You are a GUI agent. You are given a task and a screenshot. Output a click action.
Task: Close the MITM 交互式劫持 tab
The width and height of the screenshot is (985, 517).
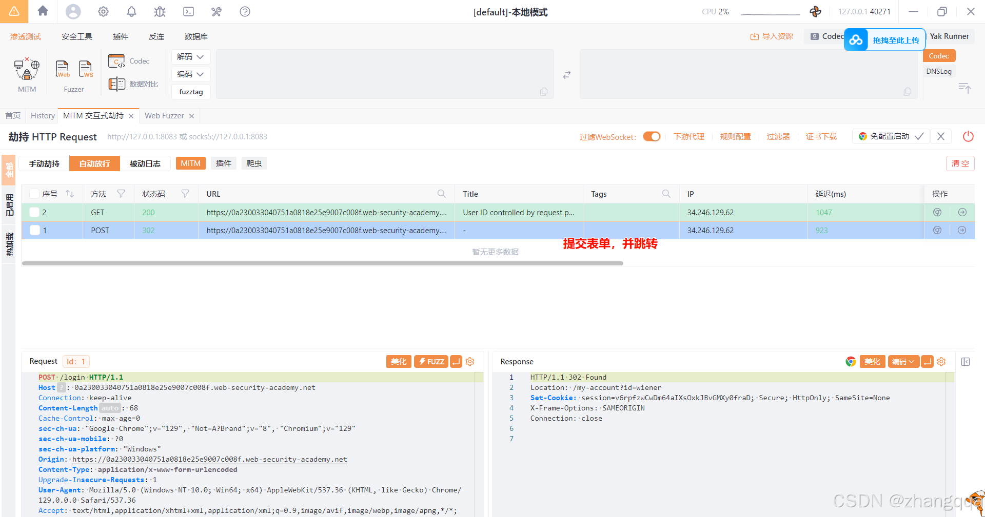coord(131,116)
